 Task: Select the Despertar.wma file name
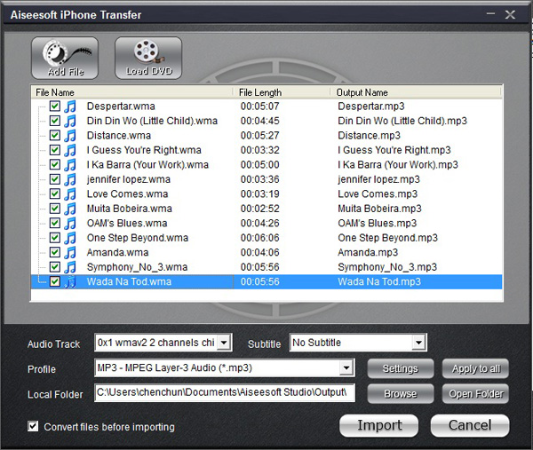121,107
